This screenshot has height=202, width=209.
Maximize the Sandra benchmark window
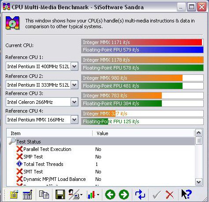click(x=191, y=7)
